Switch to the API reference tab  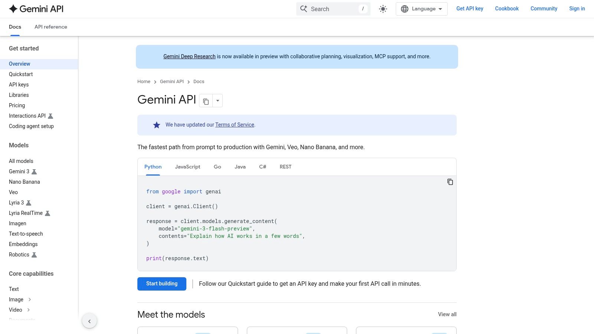click(x=51, y=27)
